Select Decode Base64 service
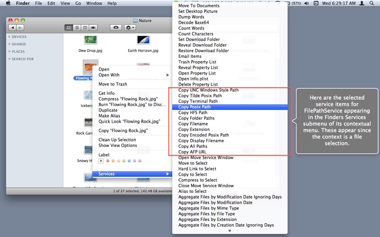The image size is (380, 237). coord(230,22)
